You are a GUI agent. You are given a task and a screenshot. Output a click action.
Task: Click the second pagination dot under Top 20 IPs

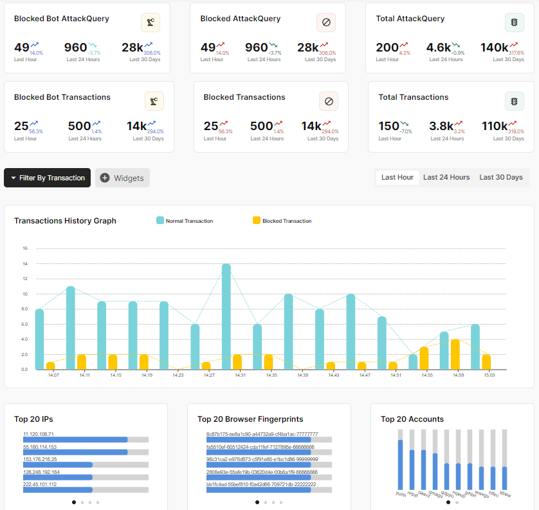pyautogui.click(x=82, y=502)
